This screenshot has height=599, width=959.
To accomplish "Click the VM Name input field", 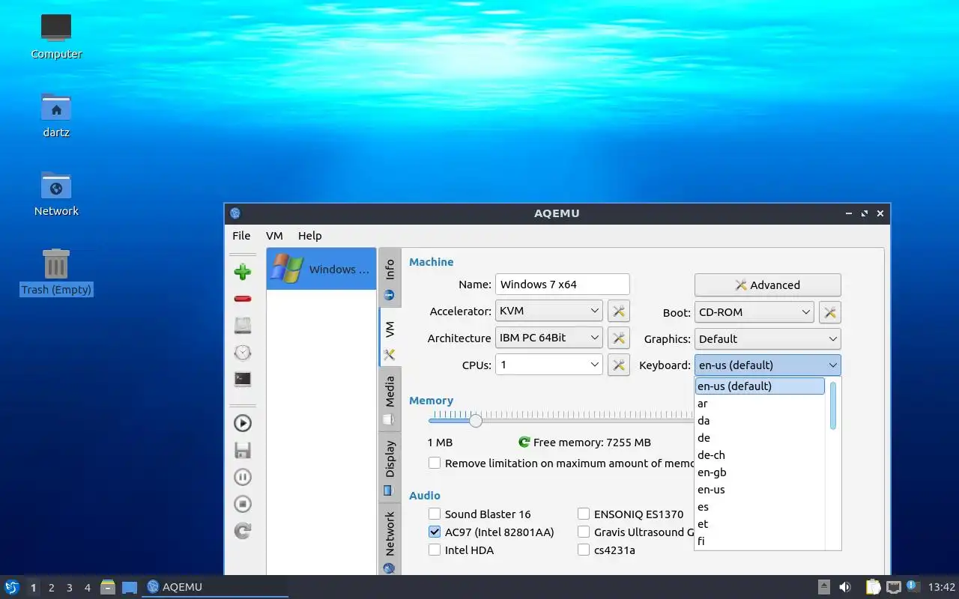I will pyautogui.click(x=563, y=285).
